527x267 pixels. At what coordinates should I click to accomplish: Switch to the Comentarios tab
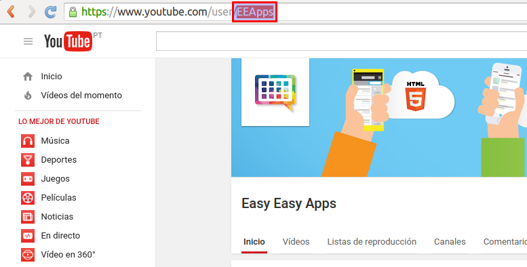[x=505, y=242]
